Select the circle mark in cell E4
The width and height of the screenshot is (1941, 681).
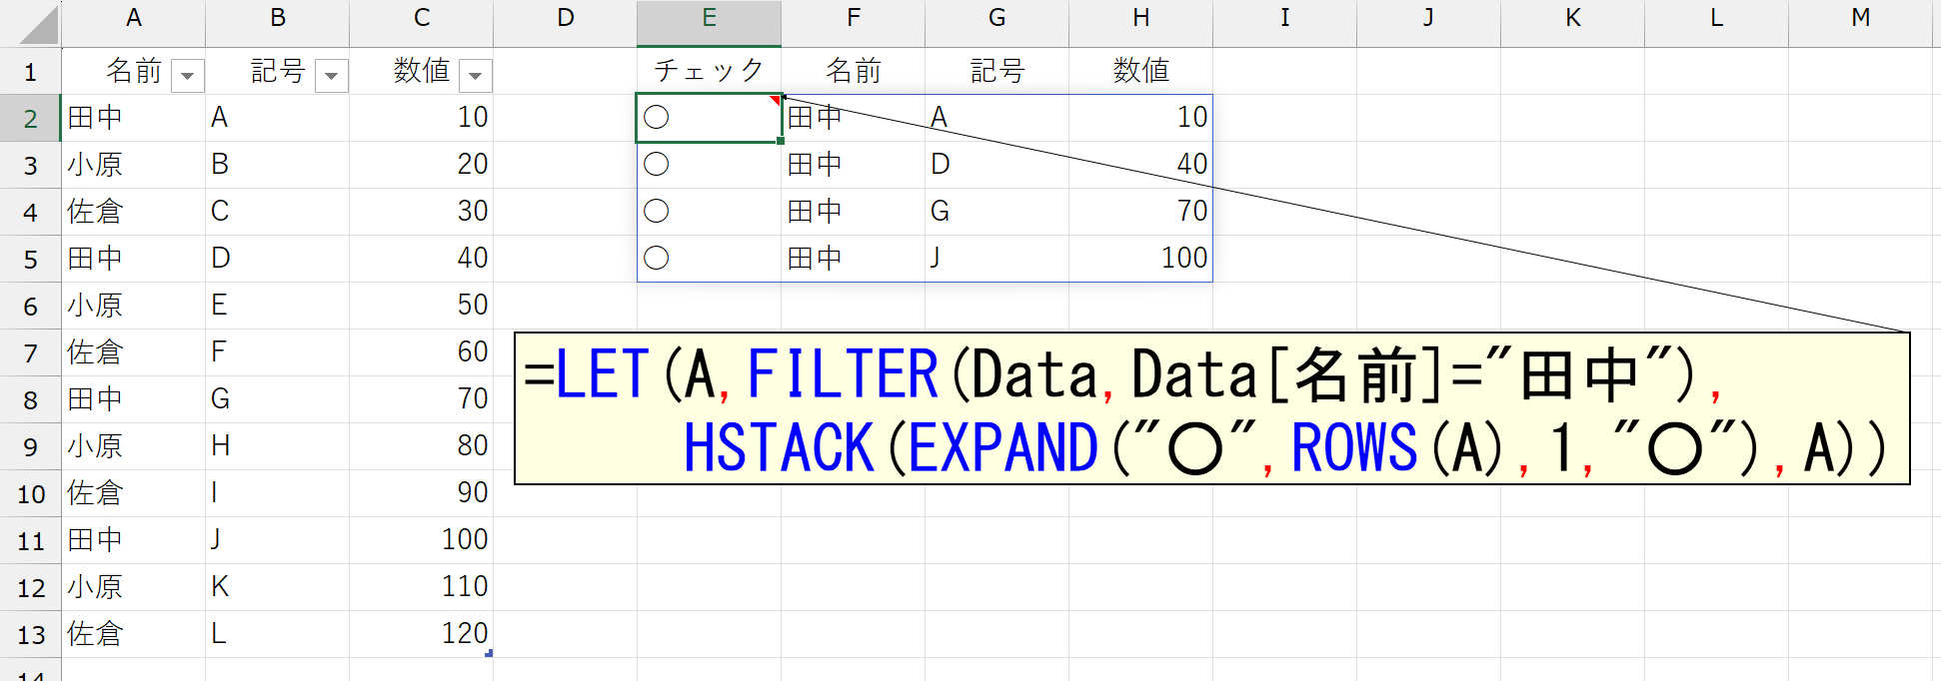[x=657, y=212]
